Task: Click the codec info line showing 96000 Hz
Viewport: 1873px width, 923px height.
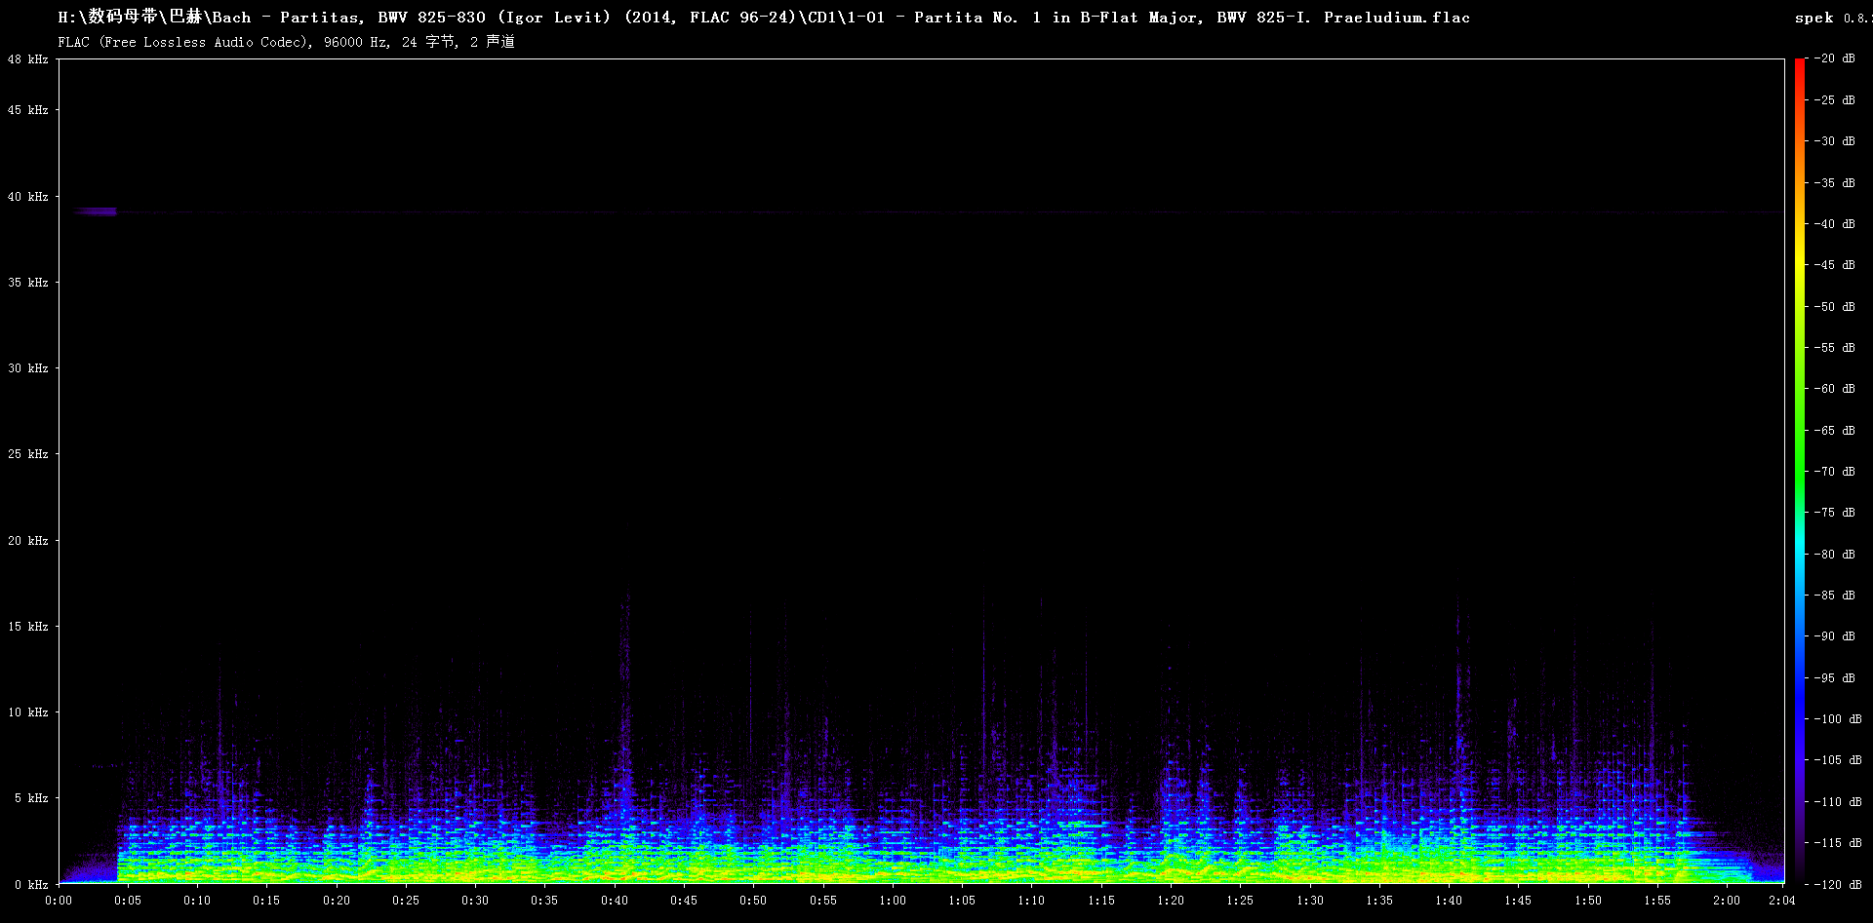Action: pos(286,42)
